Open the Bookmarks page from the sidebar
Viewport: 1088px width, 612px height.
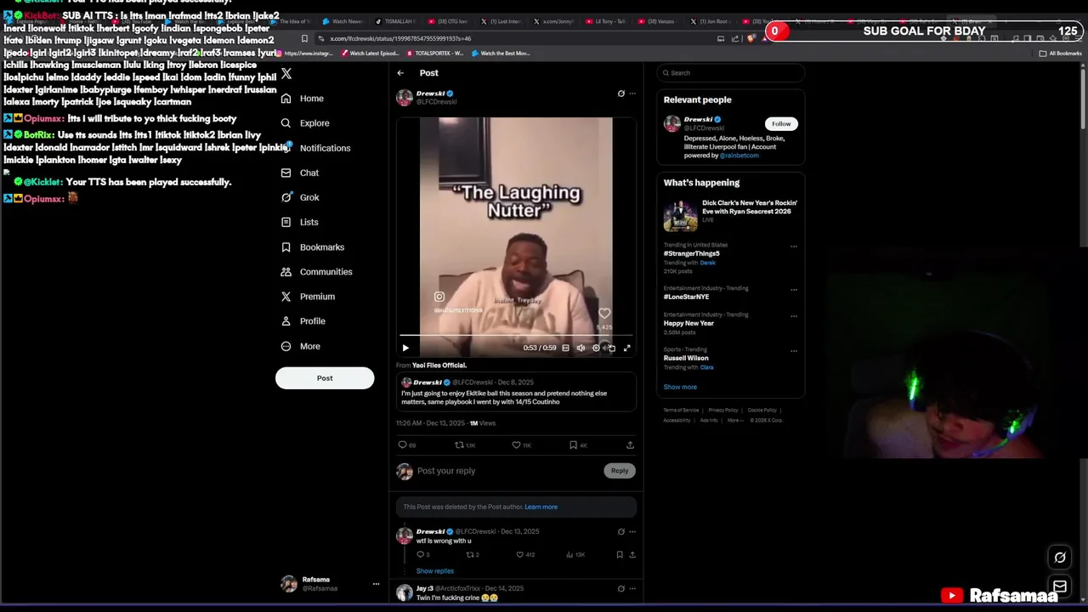tap(312, 247)
